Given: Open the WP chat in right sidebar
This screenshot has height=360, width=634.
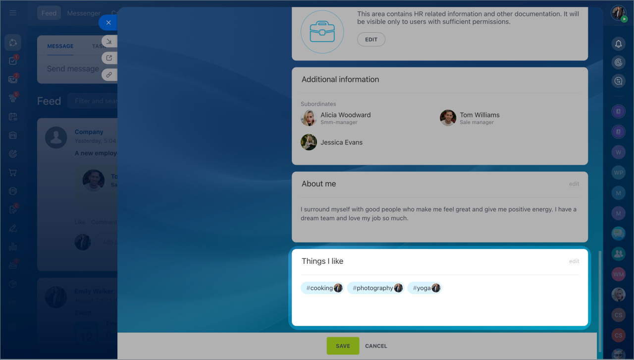Looking at the screenshot, I should click(618, 173).
